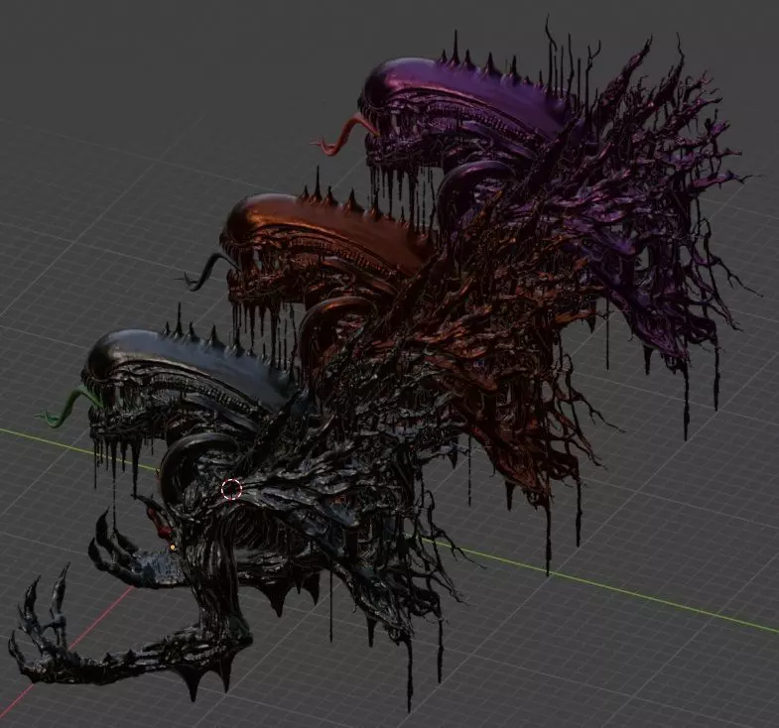Viewport: 779px width, 728px height.
Task: Click the green tongue of the black alien
Action: click(67, 408)
